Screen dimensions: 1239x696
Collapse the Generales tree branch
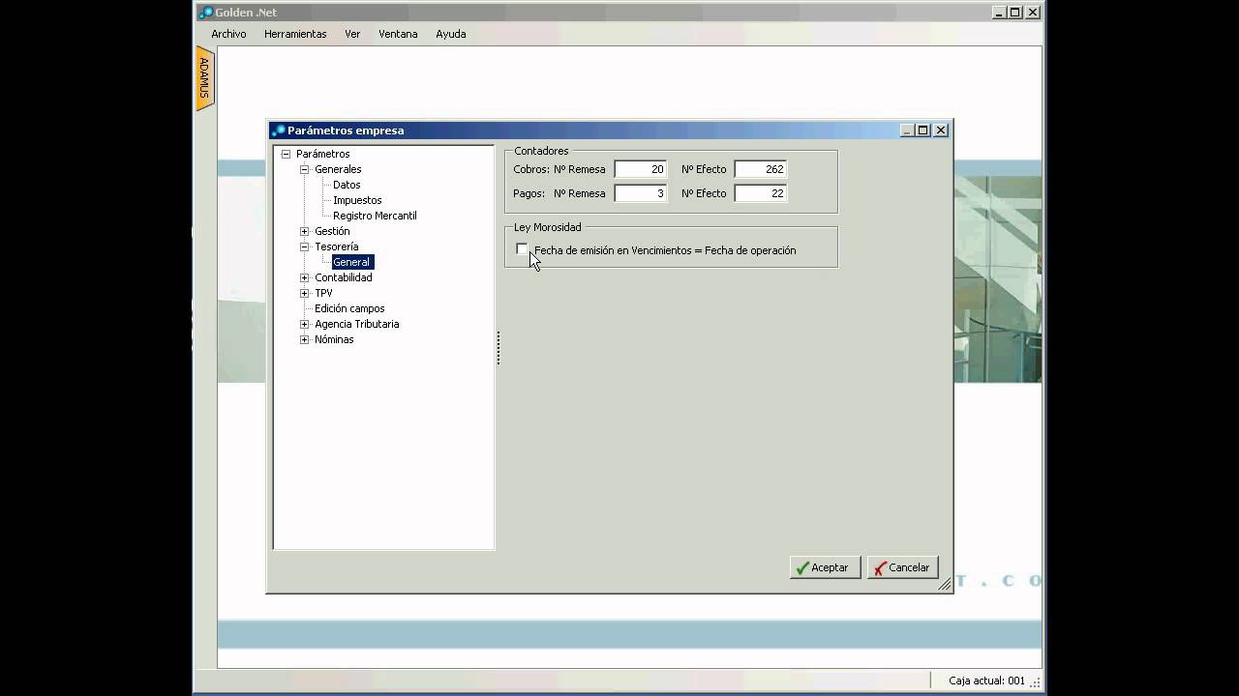tap(304, 169)
